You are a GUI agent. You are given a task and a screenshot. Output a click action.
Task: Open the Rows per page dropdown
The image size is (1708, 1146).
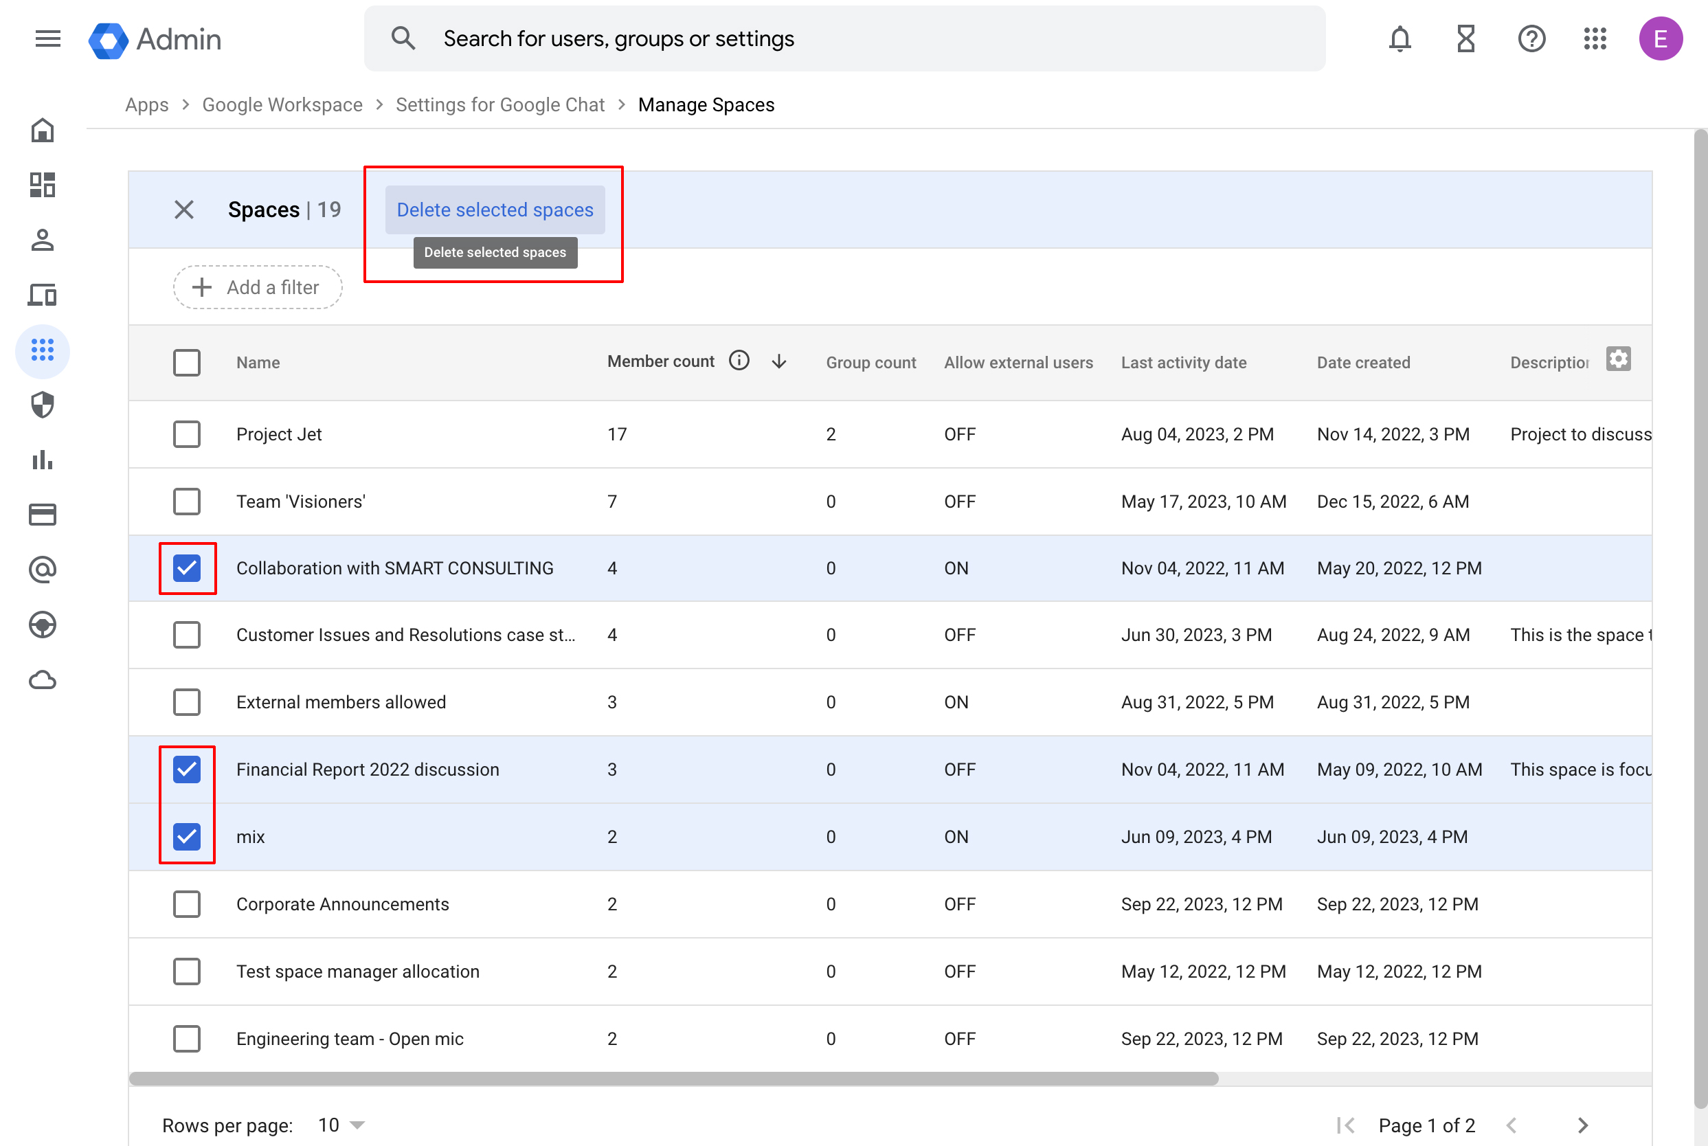coord(341,1125)
